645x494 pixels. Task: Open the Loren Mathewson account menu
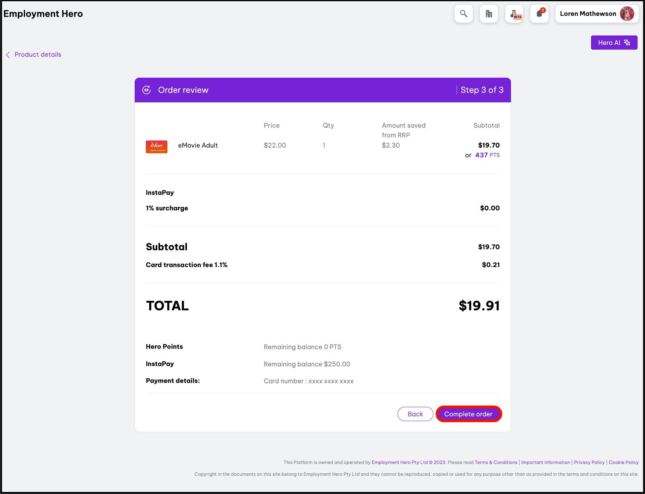click(597, 14)
